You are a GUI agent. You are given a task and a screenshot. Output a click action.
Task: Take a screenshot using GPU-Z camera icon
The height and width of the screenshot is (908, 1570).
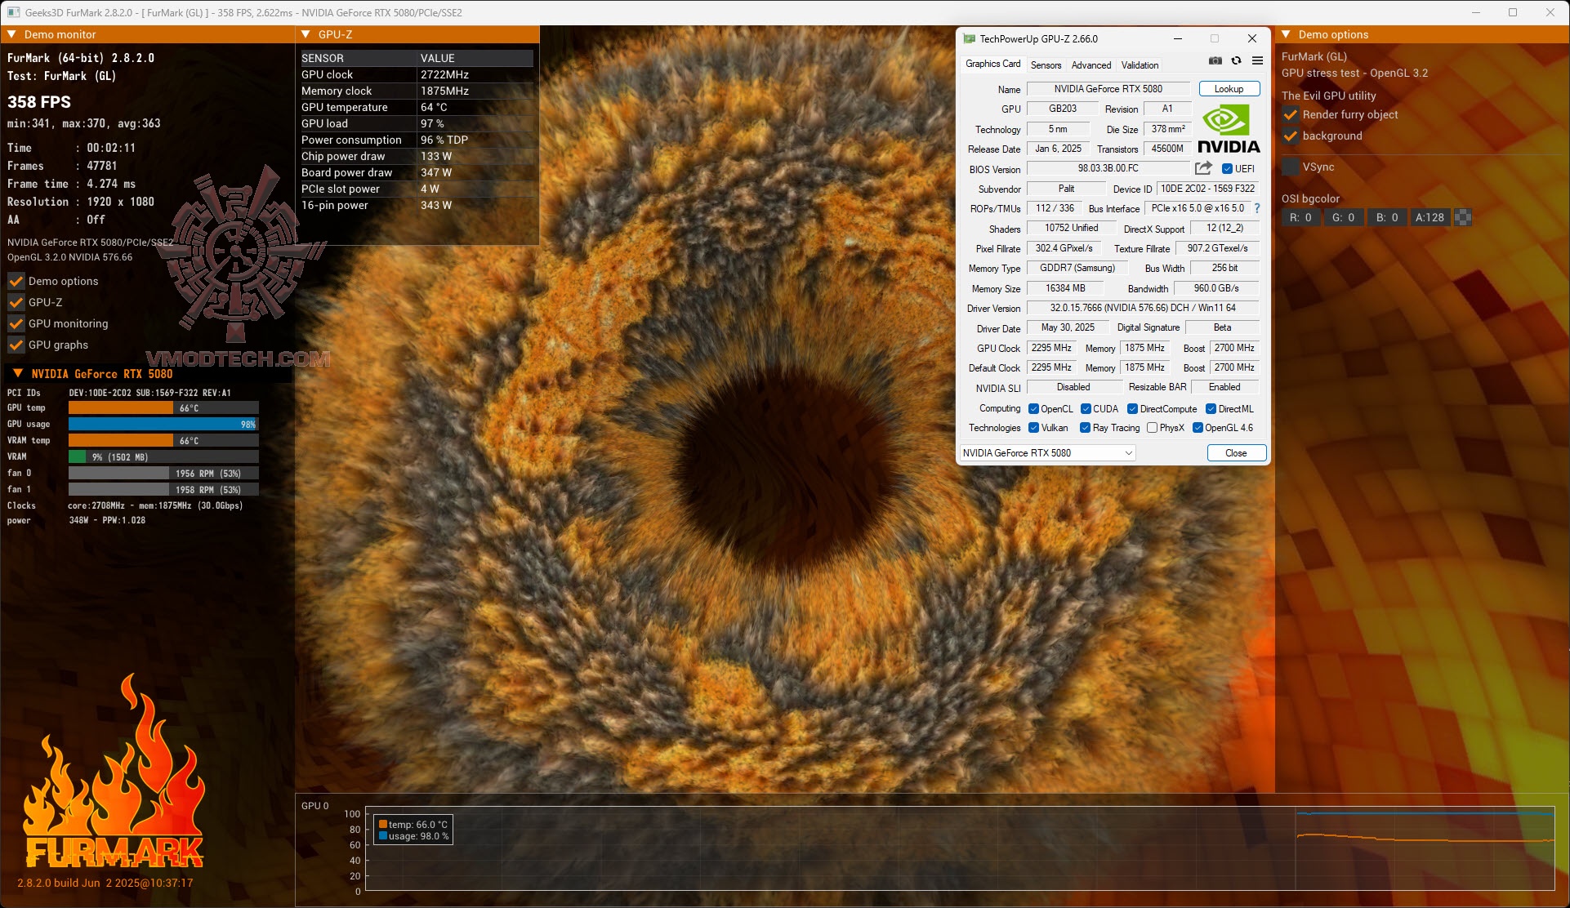coord(1215,60)
